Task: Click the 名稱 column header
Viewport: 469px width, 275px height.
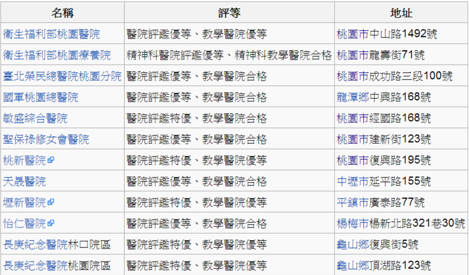Action: tap(62, 14)
